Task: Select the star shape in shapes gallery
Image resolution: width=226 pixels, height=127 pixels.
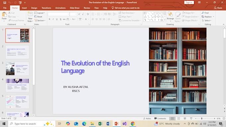Action: coord(162,20)
